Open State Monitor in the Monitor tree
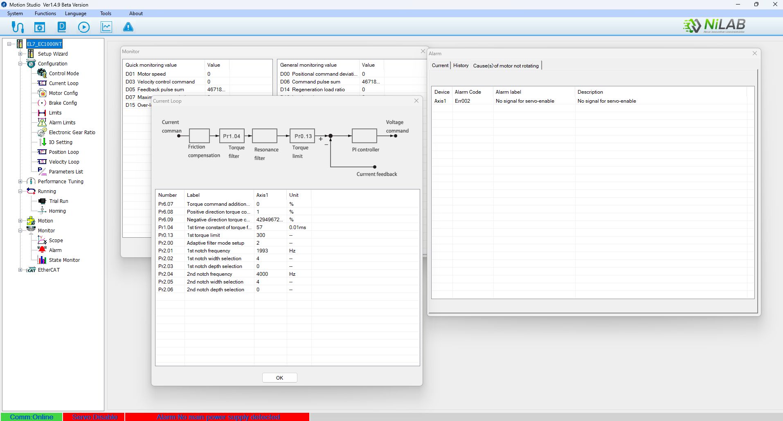This screenshot has height=421, width=783. coord(64,260)
